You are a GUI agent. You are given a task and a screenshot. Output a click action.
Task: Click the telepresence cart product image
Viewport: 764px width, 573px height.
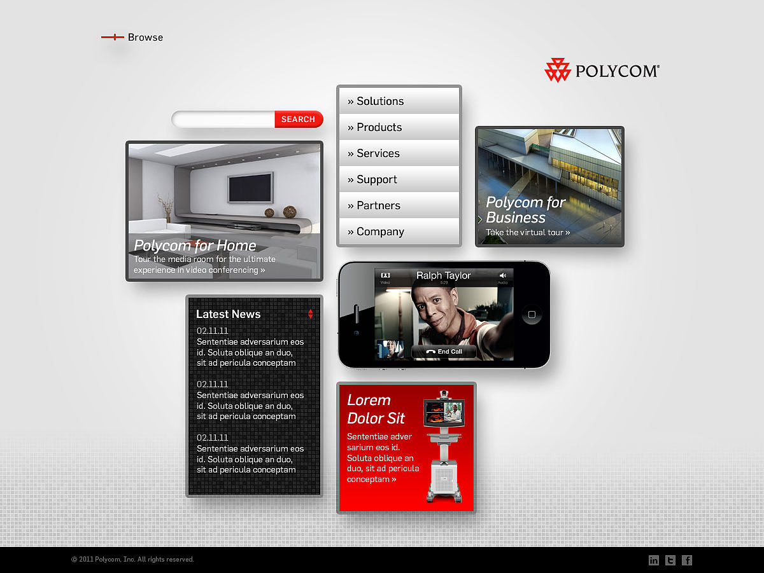(x=444, y=446)
